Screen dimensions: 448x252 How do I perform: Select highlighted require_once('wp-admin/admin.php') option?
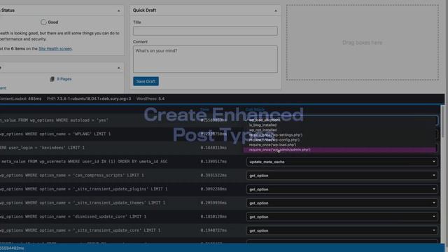tap(339, 150)
